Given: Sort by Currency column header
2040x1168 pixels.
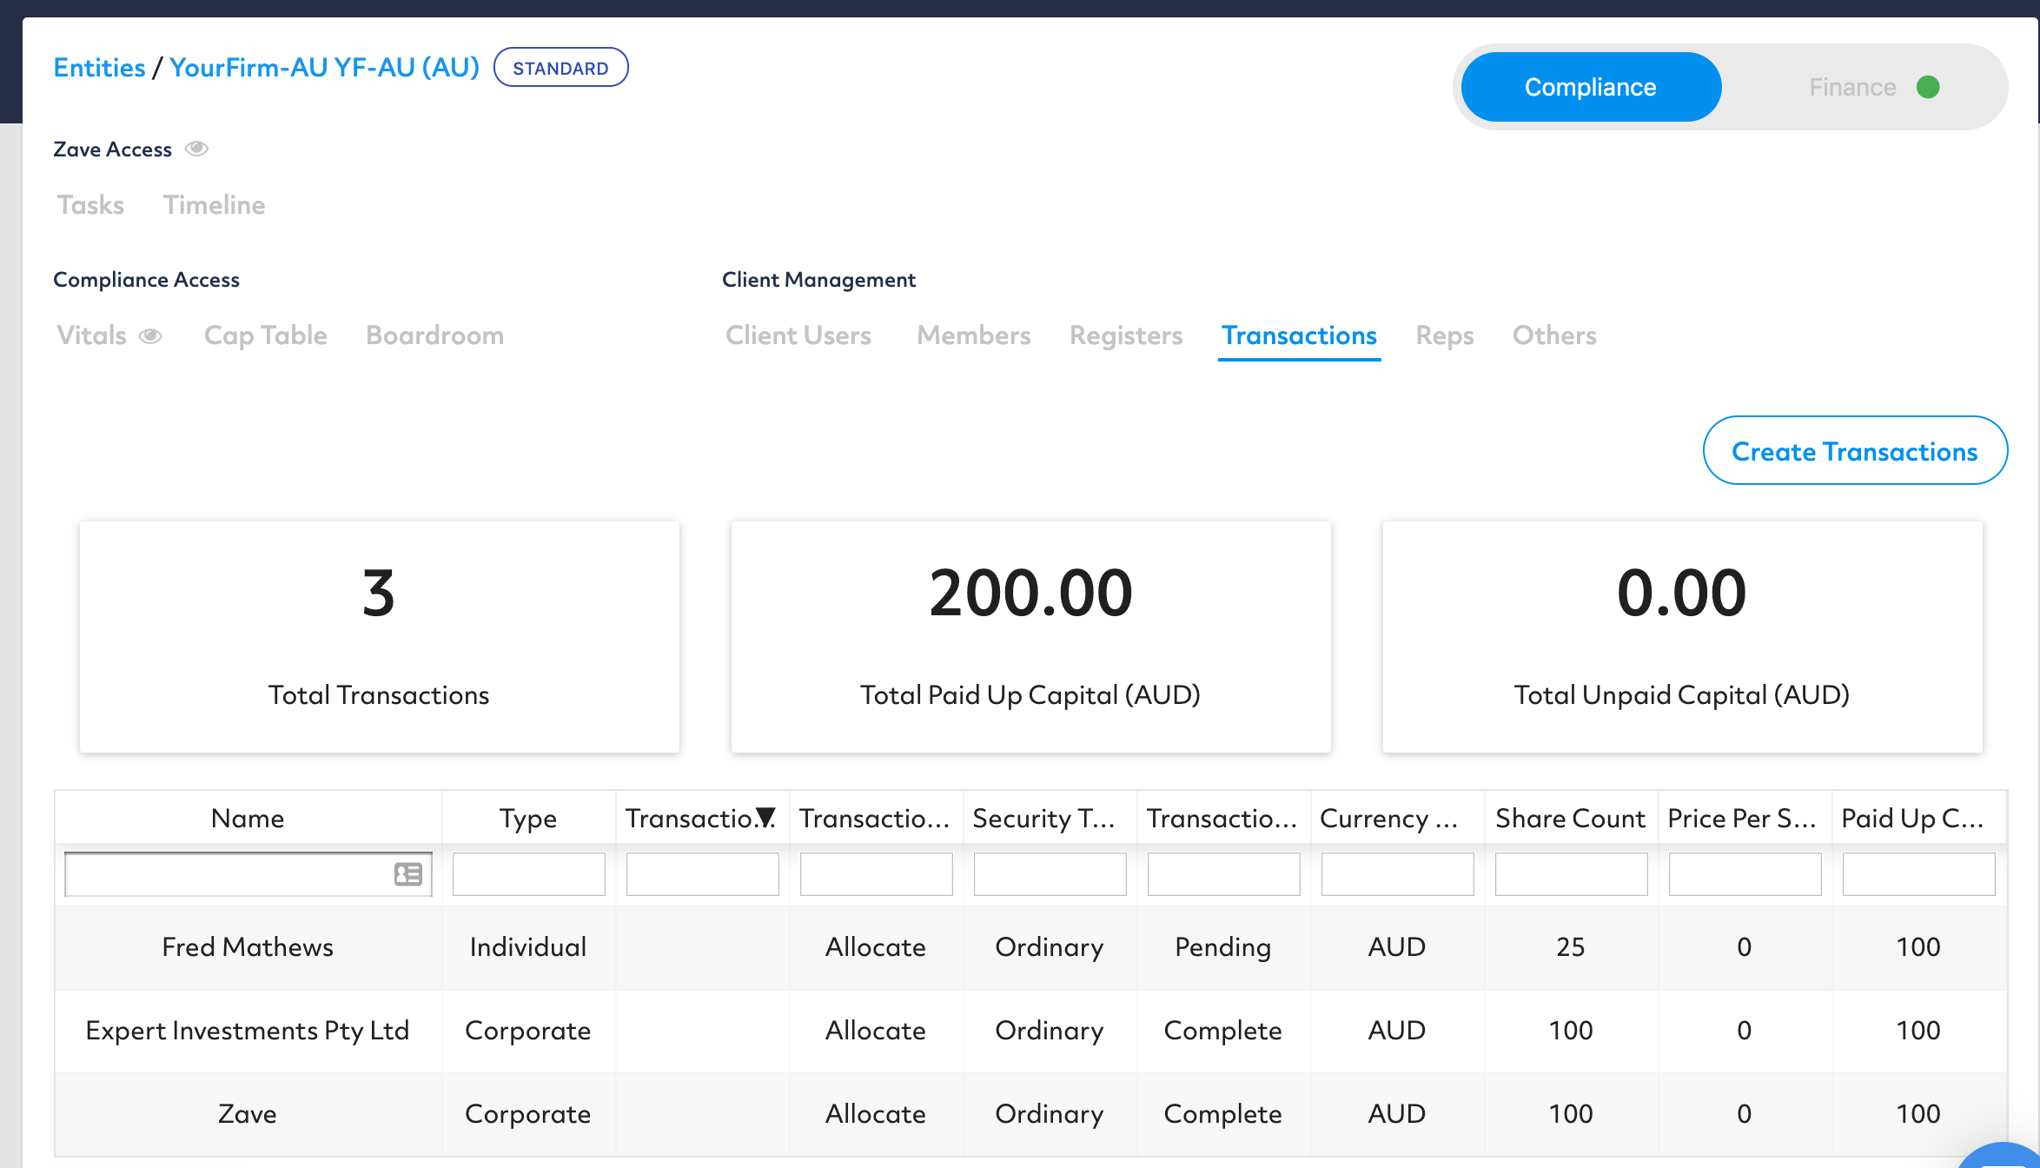Looking at the screenshot, I should click(x=1398, y=818).
